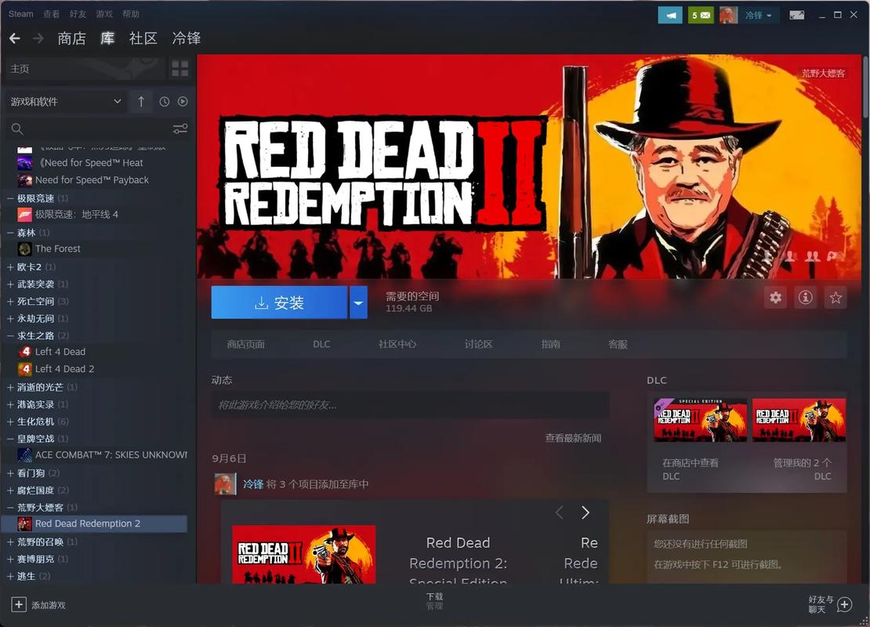Click the search magnifier icon
Viewport: 870px width, 627px height.
(x=17, y=129)
